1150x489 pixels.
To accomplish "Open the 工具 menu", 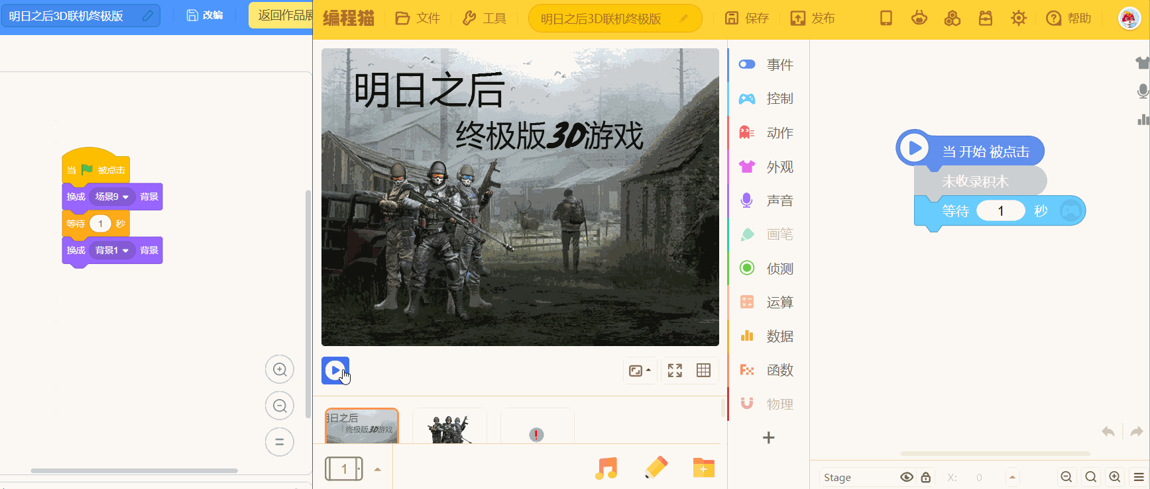I will 485,19.
